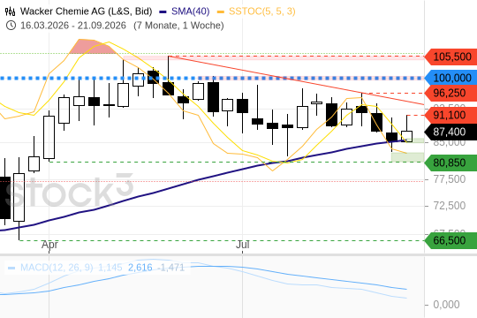Click the clock icon beside the date range
Screen dimensions: 477x318
(11, 26)
